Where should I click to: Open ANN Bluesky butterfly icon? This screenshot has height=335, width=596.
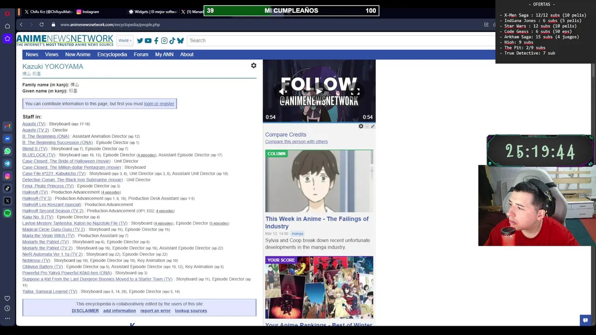[180, 41]
